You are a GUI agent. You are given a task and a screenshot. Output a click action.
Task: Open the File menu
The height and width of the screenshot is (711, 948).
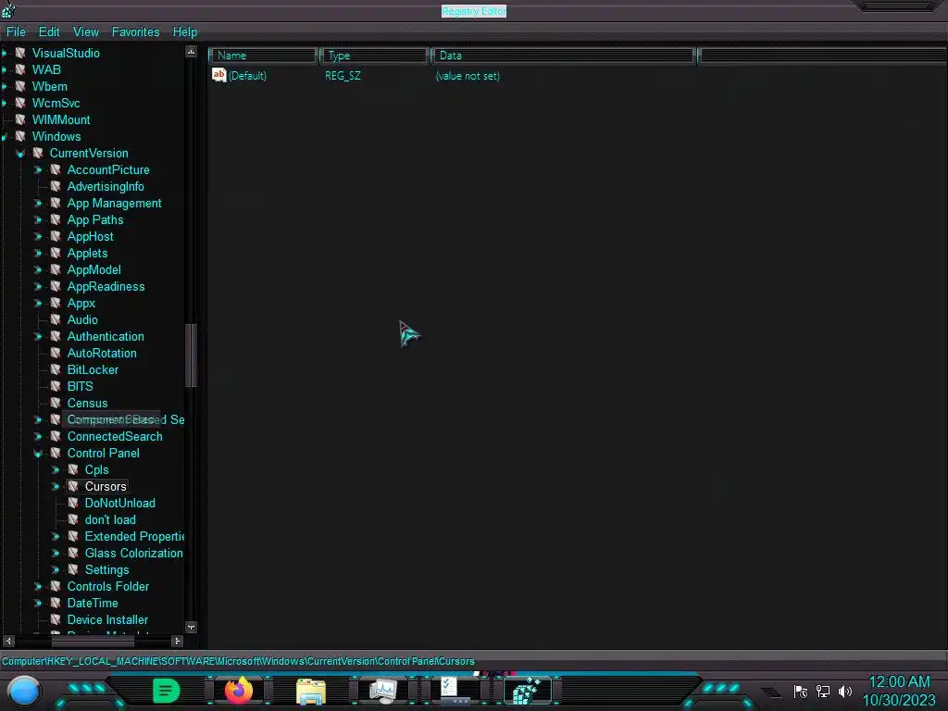click(x=16, y=32)
